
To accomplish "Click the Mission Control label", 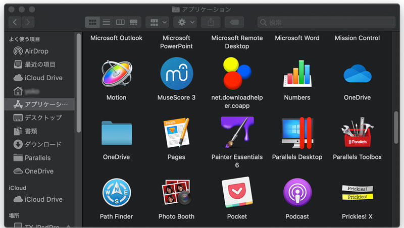I will coord(358,38).
